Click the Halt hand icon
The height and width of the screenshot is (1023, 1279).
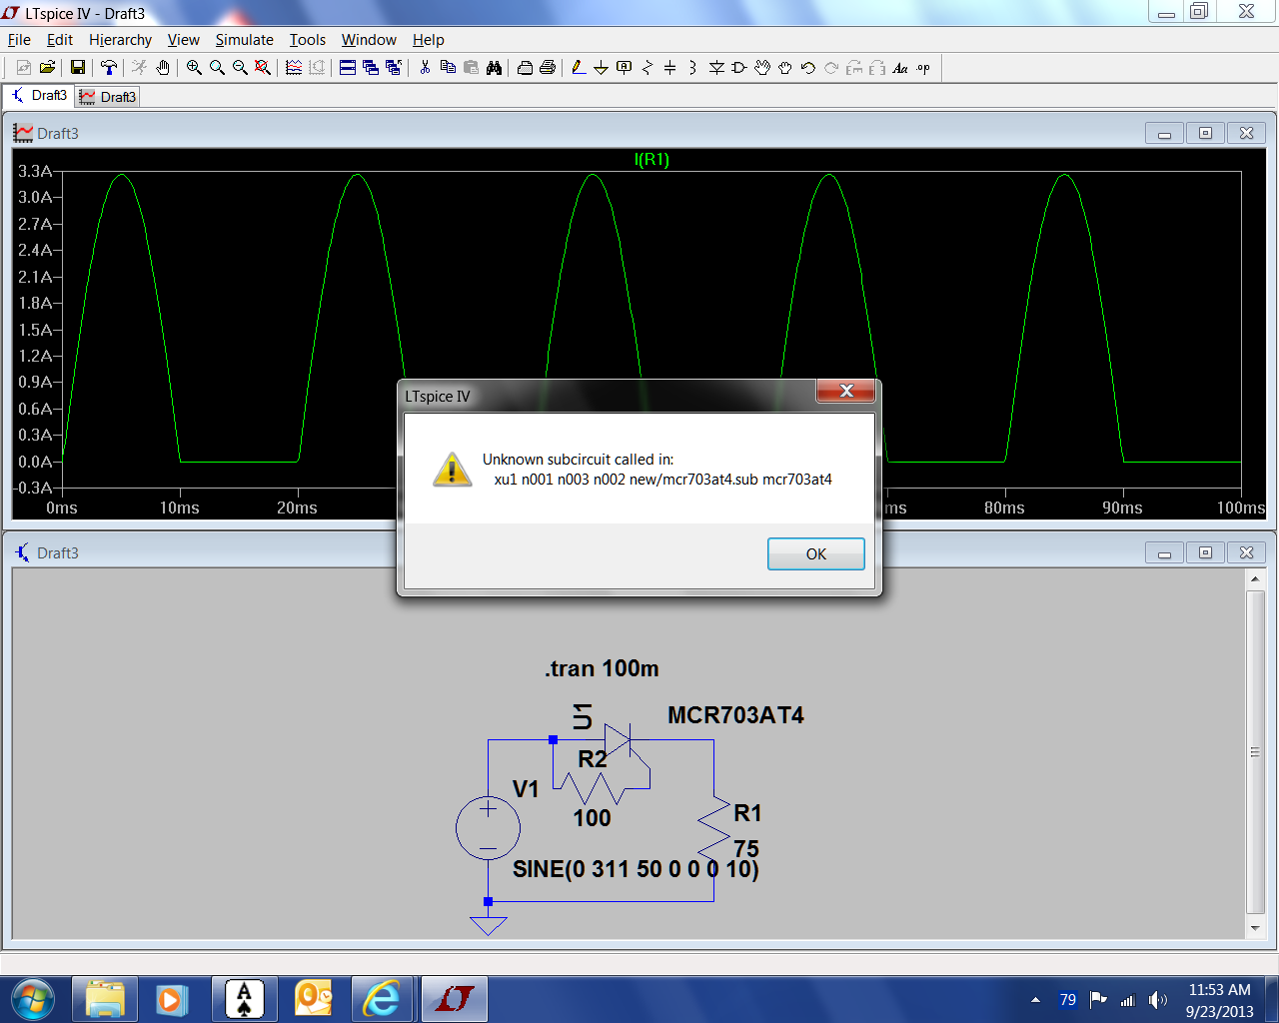point(162,68)
